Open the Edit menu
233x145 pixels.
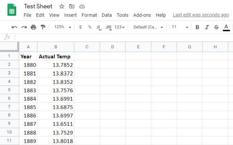(40, 15)
